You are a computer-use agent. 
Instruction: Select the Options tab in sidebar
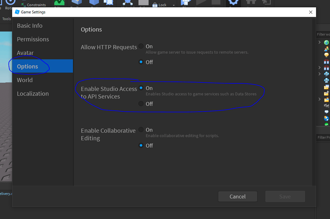[42, 66]
